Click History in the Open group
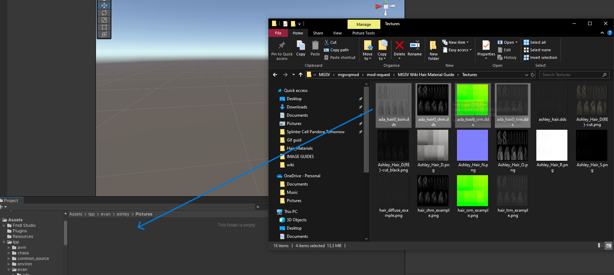The height and width of the screenshot is (275, 614). click(x=507, y=57)
